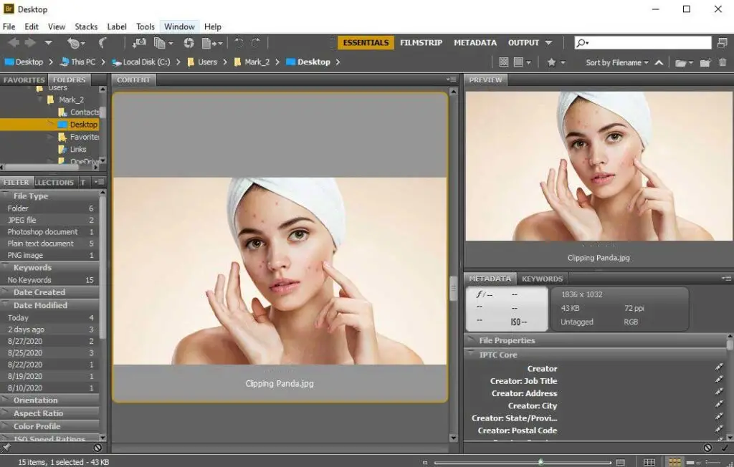Screen dimensions: 734x467
Task: Switch to the Metadata workspace
Action: tap(475, 42)
